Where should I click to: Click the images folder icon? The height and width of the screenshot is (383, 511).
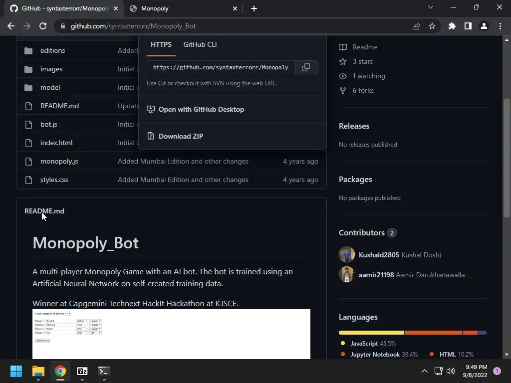pos(28,69)
